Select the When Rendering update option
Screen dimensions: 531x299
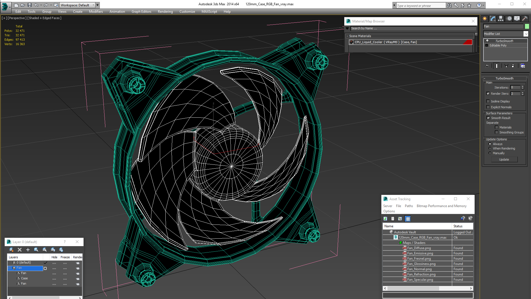click(490, 148)
